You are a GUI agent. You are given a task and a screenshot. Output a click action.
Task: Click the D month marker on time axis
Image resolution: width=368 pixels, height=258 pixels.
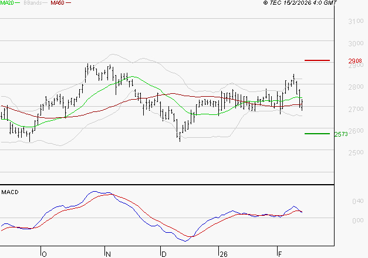click(164, 254)
